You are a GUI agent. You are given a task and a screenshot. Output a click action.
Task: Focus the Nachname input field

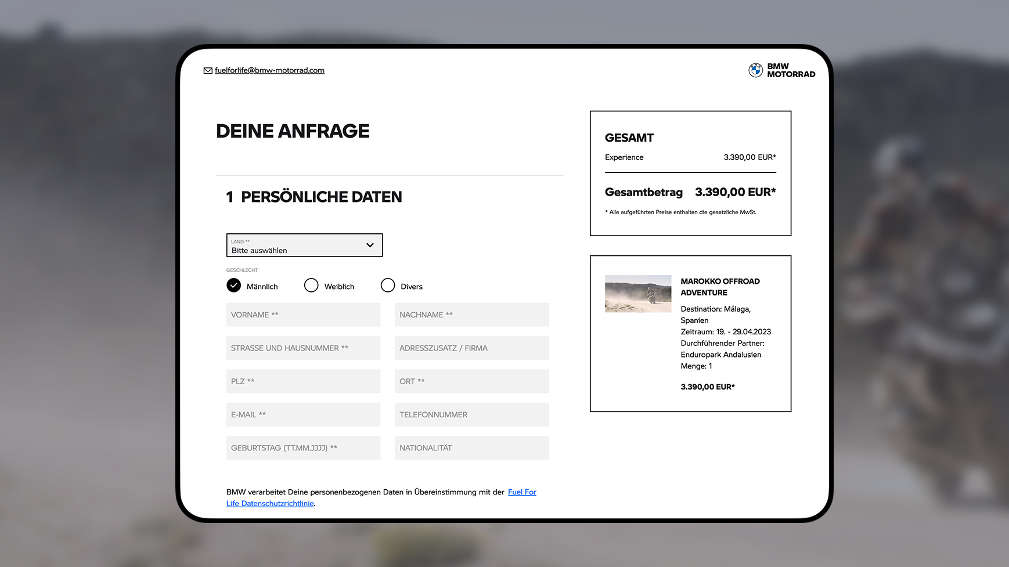472,315
